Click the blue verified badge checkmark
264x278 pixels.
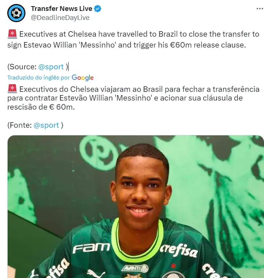point(98,8)
